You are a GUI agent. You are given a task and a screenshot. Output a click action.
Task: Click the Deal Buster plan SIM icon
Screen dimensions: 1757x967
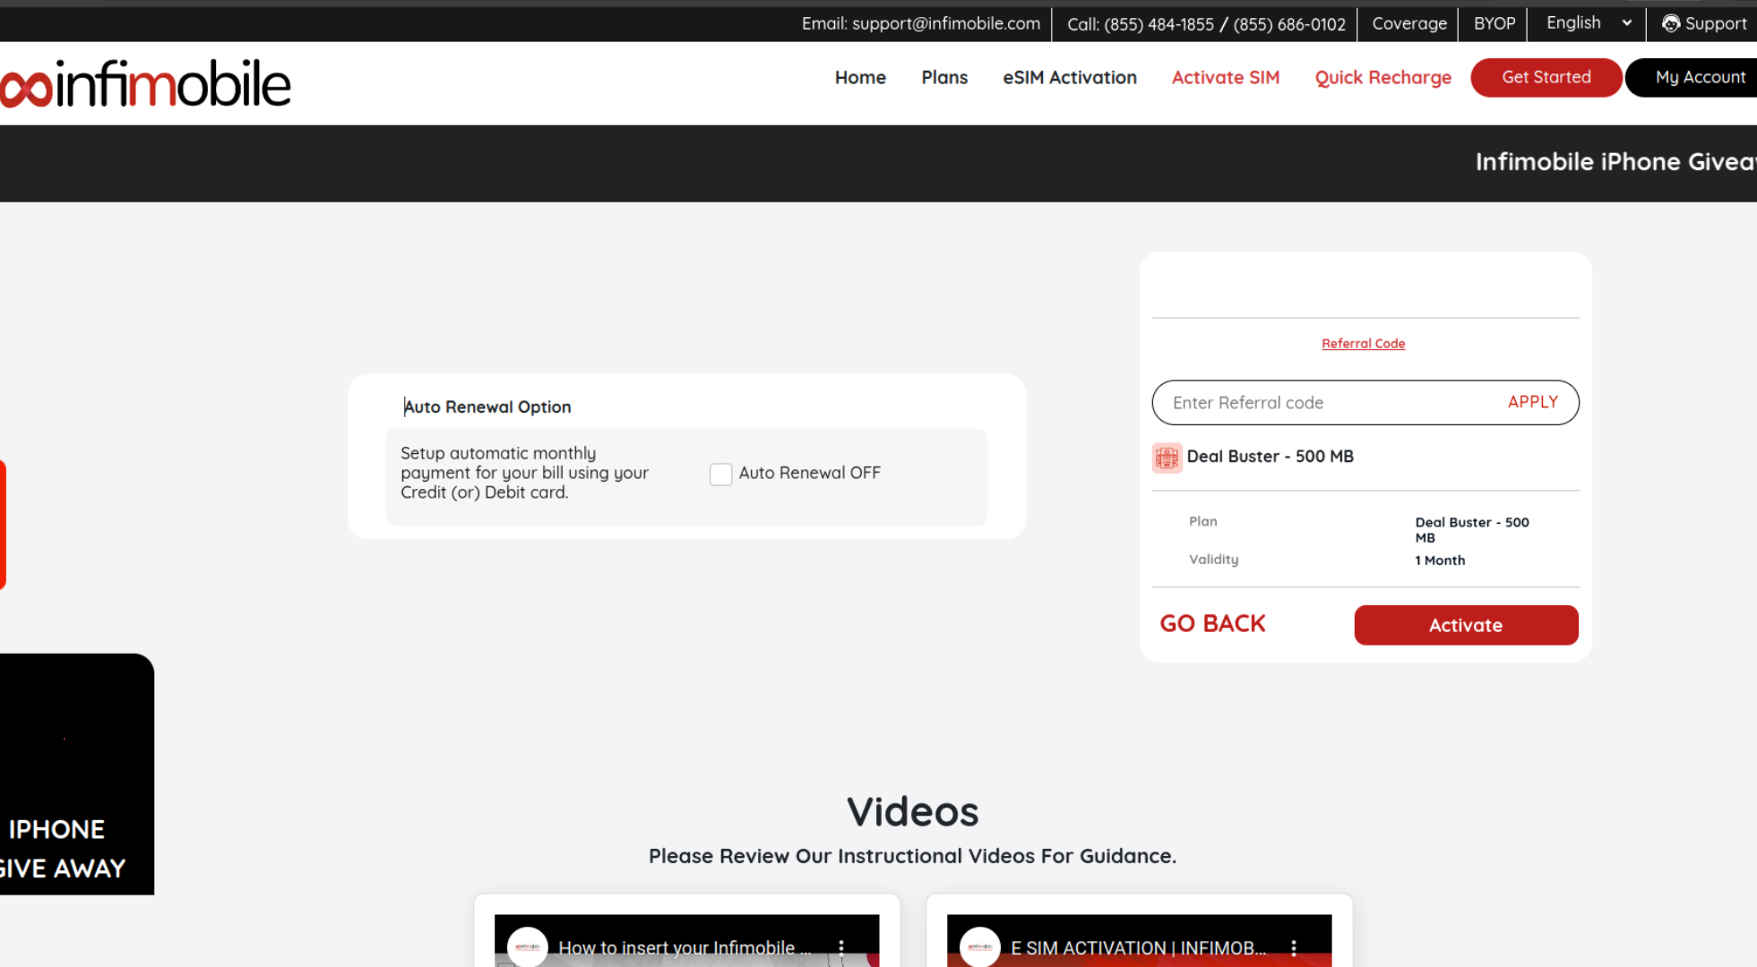(1167, 458)
